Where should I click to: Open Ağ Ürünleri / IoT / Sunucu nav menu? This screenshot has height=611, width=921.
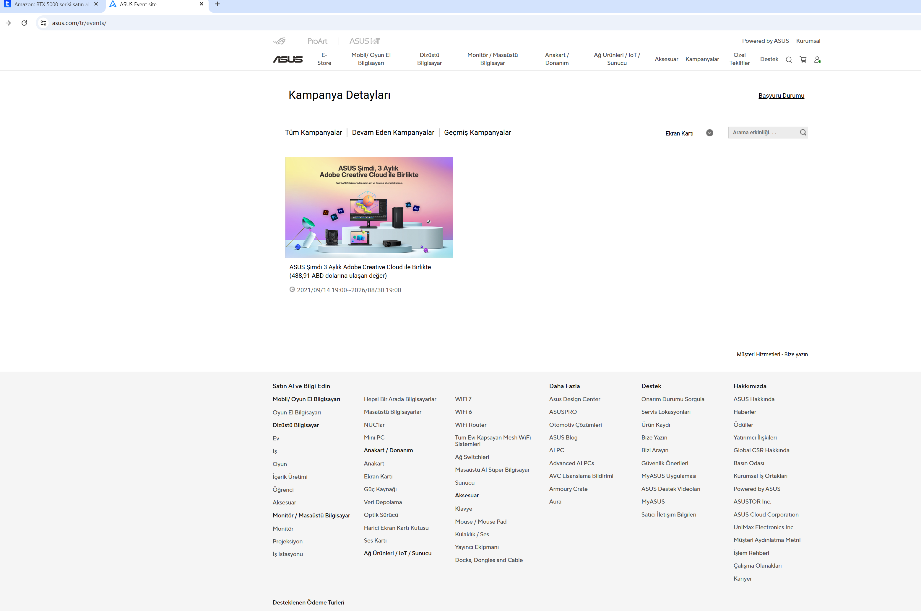(617, 59)
